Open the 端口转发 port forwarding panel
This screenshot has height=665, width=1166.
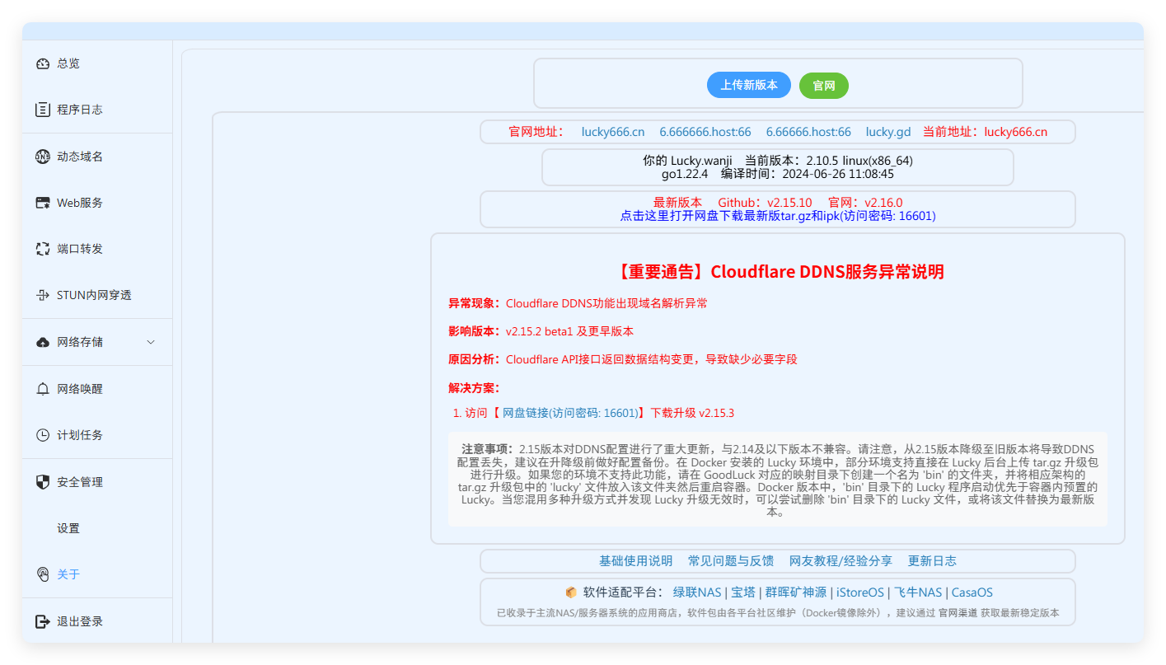(x=66, y=248)
